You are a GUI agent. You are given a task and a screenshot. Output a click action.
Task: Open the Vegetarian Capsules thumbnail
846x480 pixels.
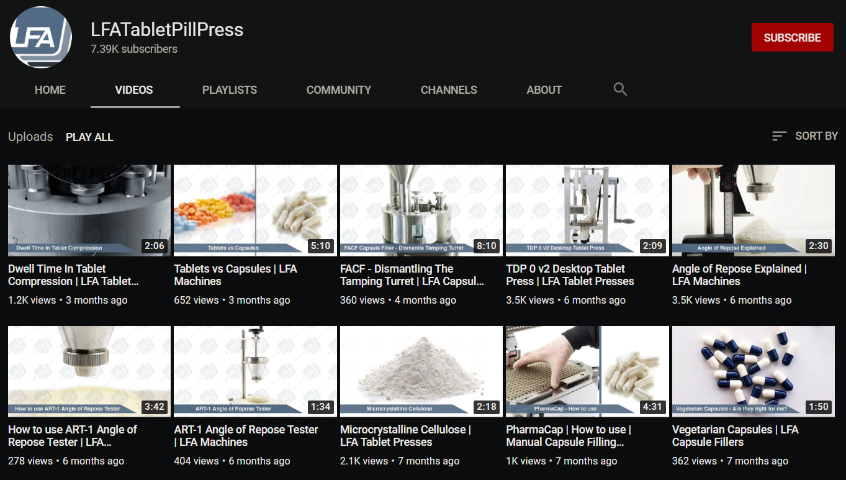click(754, 371)
